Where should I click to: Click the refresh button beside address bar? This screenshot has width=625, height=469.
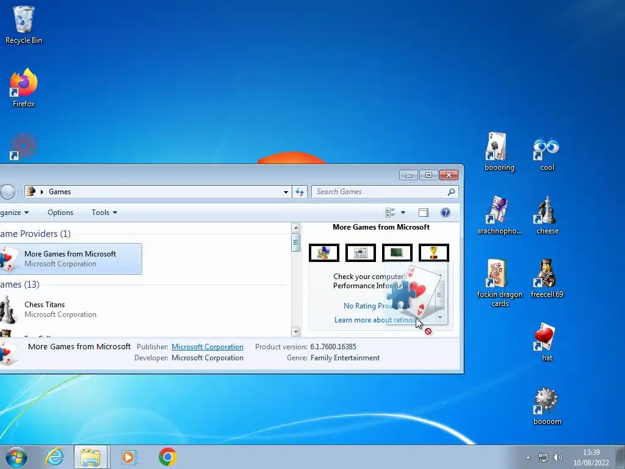pyautogui.click(x=300, y=192)
